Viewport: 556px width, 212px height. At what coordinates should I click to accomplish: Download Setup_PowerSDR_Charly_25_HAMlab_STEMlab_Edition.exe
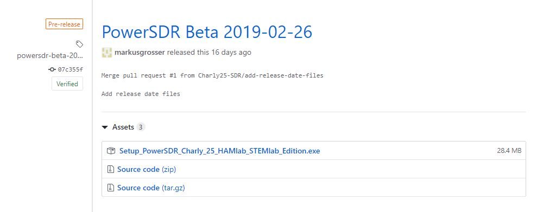[219, 151]
